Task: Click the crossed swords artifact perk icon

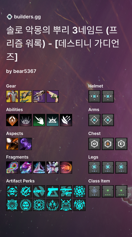Action: point(66,205)
